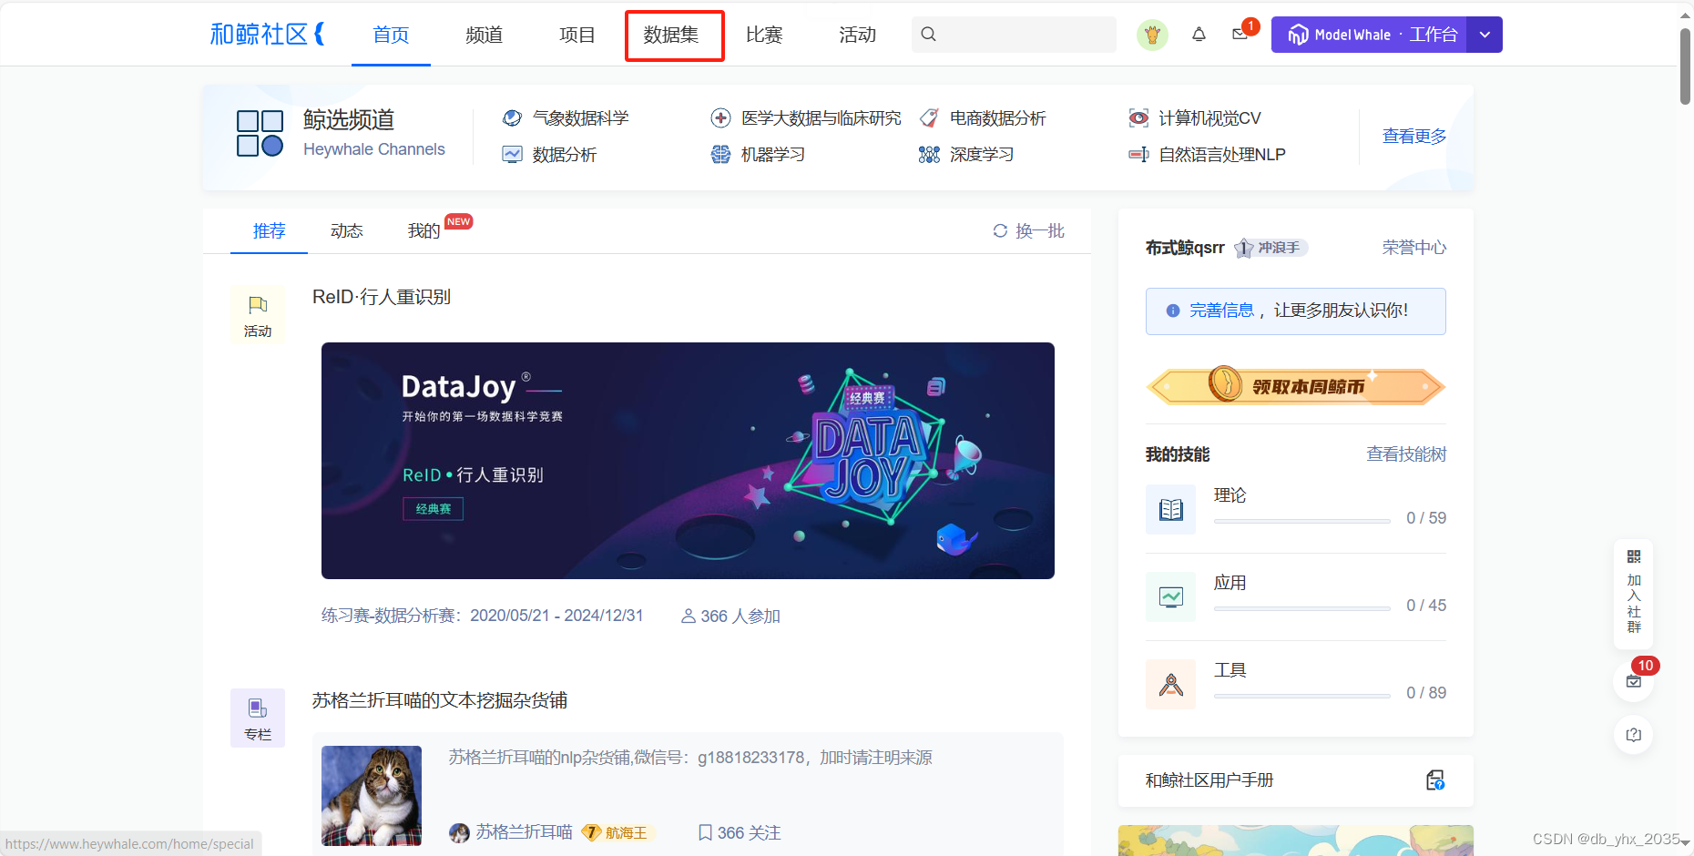Open title ReID·行人重识别
This screenshot has height=856, width=1694.
[x=382, y=297]
